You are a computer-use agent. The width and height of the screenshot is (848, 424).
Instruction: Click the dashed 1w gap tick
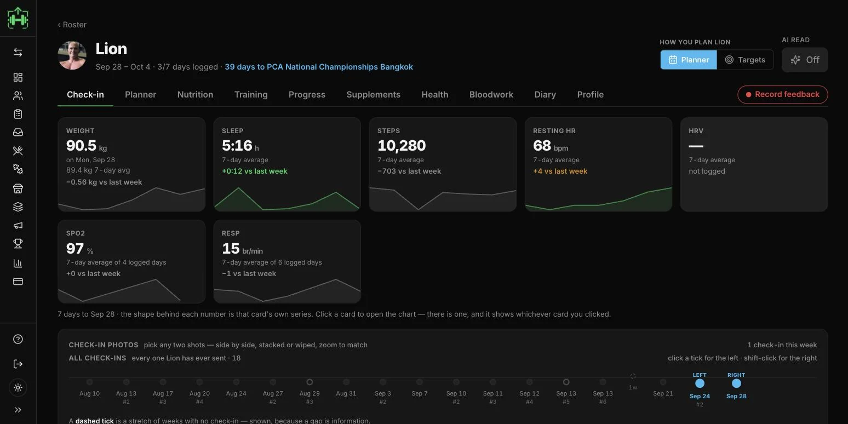(633, 376)
